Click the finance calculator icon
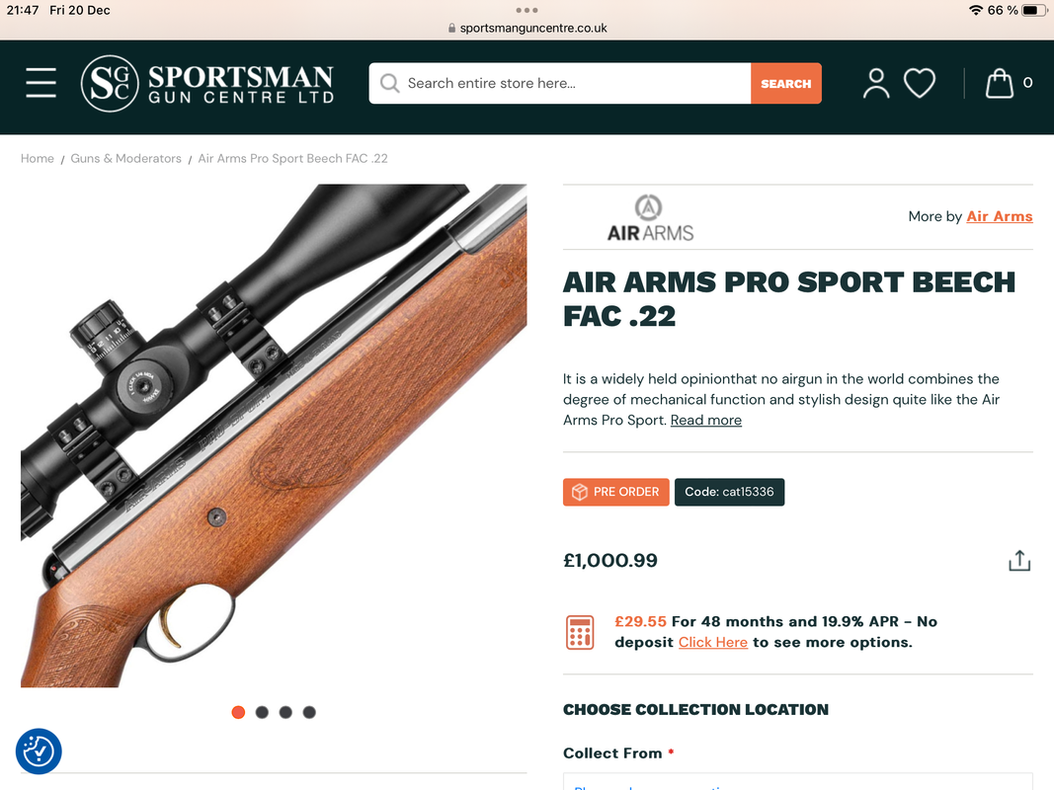This screenshot has height=790, width=1054. click(x=580, y=632)
